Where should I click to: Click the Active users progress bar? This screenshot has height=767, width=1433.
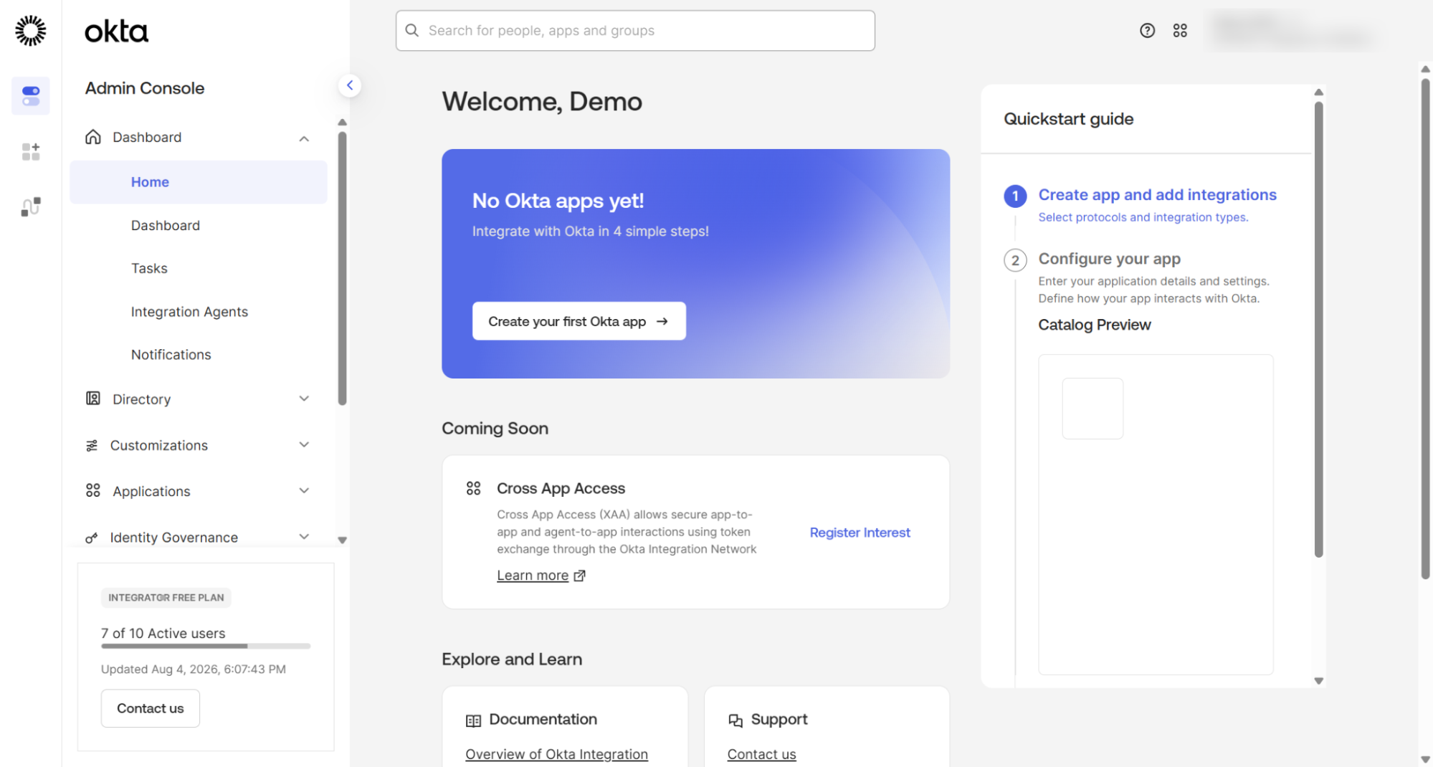tap(206, 646)
